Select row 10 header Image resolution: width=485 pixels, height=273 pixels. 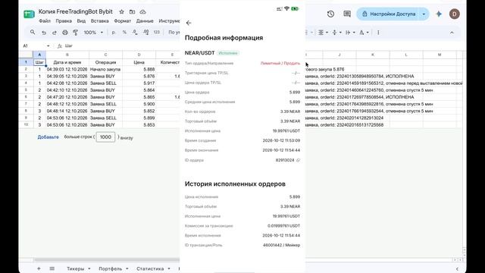tap(26, 124)
